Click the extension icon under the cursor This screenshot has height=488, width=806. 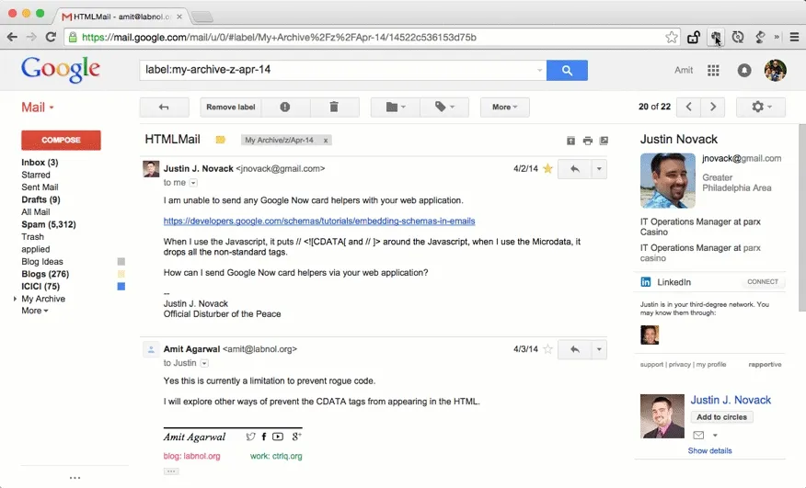(x=716, y=37)
